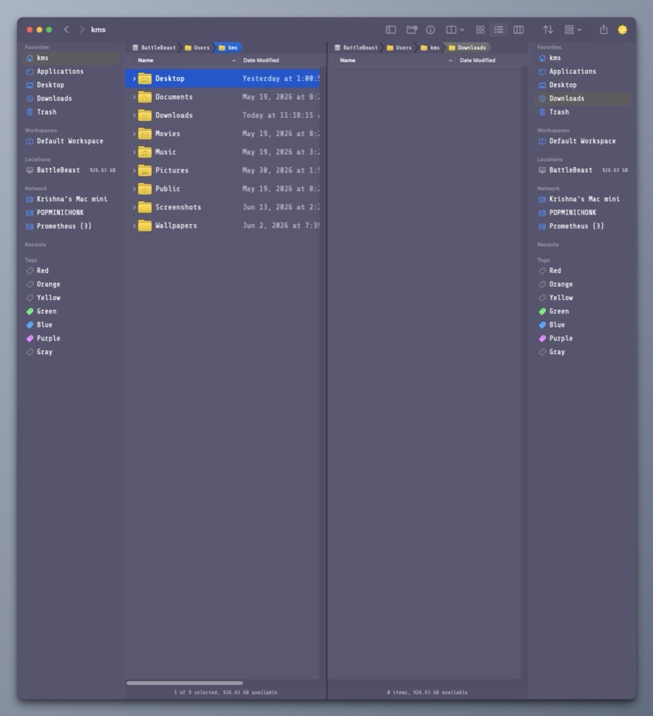653x716 pixels.
Task: Sort left pane by Date Modified
Action: pyautogui.click(x=279, y=60)
